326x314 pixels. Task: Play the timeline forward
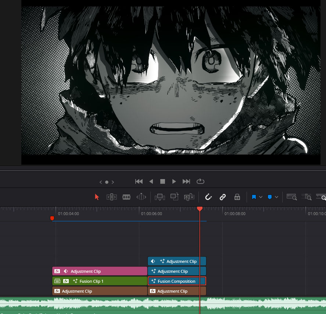tap(174, 182)
